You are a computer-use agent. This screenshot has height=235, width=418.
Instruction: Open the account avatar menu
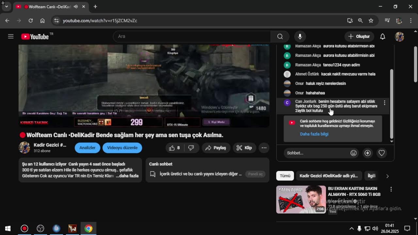[399, 37]
